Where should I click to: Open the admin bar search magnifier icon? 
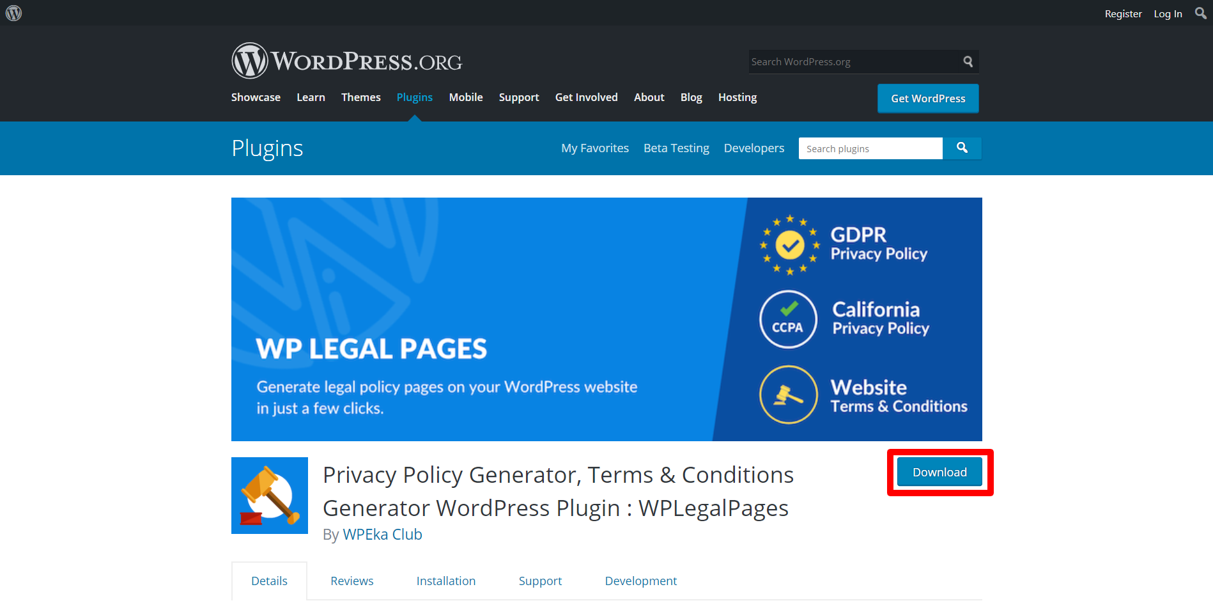pos(1200,13)
